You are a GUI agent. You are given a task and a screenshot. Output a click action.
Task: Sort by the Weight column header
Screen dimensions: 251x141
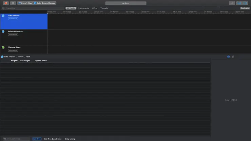14,61
